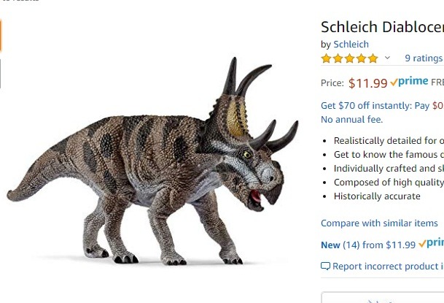The image size is (444, 303).
Task: Click the speech bubble report icon
Action: (x=325, y=266)
